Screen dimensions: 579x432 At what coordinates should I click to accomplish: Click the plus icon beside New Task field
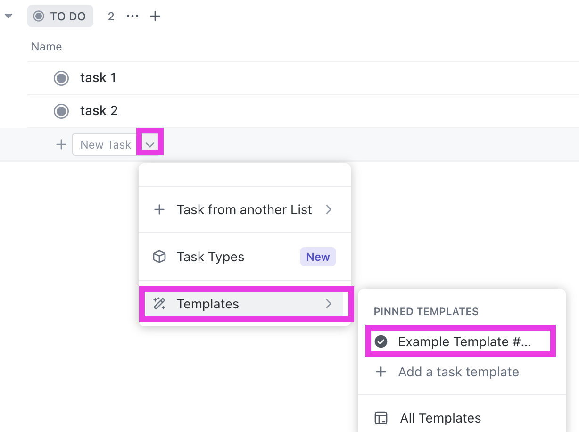[x=61, y=144]
